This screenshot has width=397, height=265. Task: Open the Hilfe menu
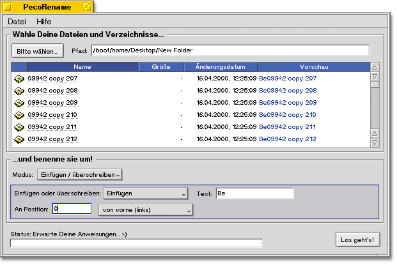[x=44, y=22]
